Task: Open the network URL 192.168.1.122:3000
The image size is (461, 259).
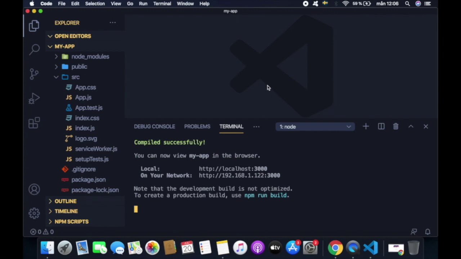Action: pos(240,176)
